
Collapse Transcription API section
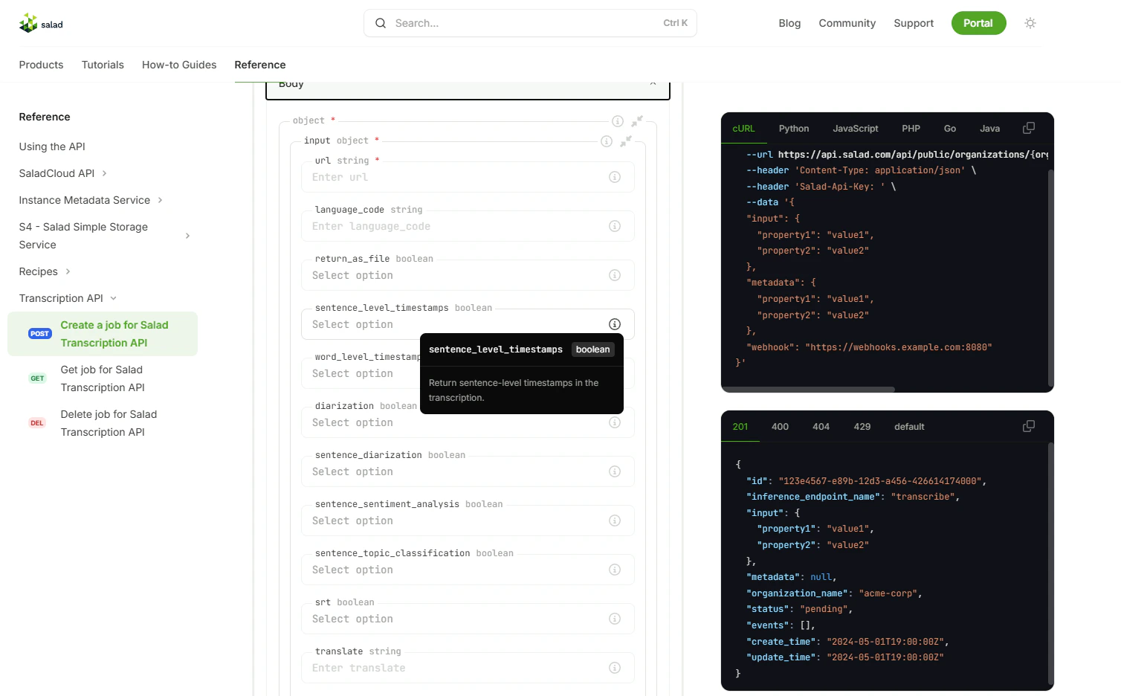coord(114,298)
